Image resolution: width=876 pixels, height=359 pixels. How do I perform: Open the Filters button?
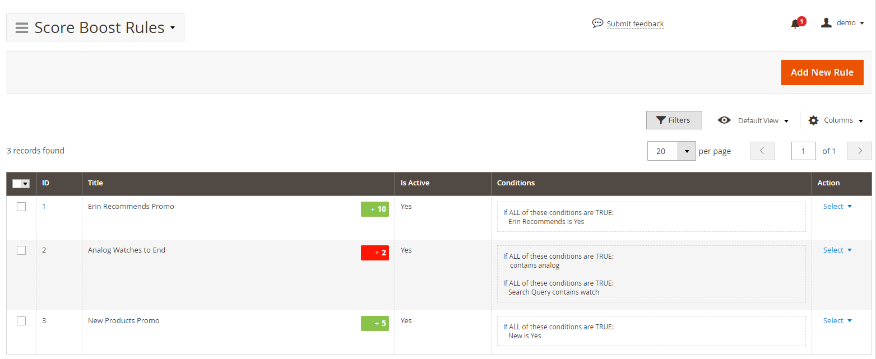pos(674,120)
